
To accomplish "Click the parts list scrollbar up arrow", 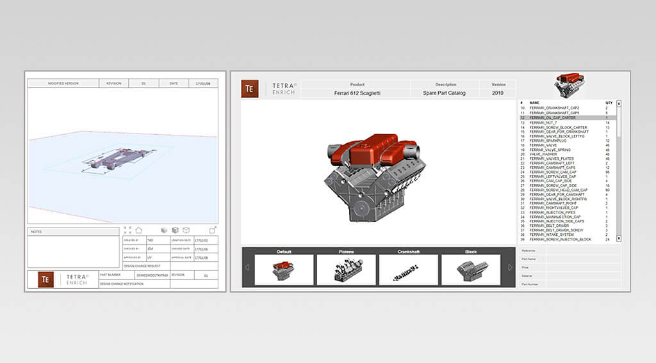I will coord(619,103).
